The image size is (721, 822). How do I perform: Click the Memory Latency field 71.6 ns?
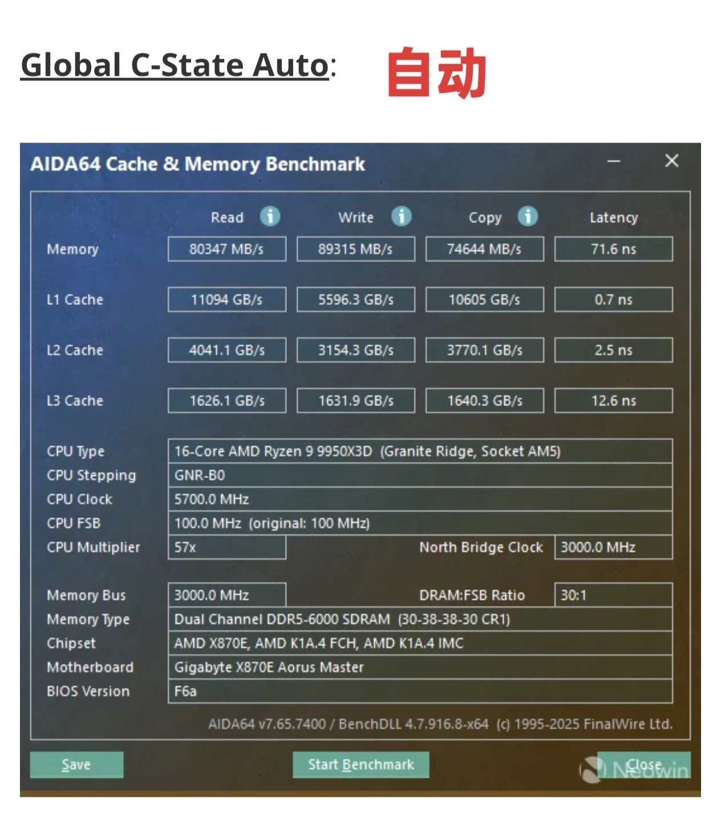[x=613, y=249]
